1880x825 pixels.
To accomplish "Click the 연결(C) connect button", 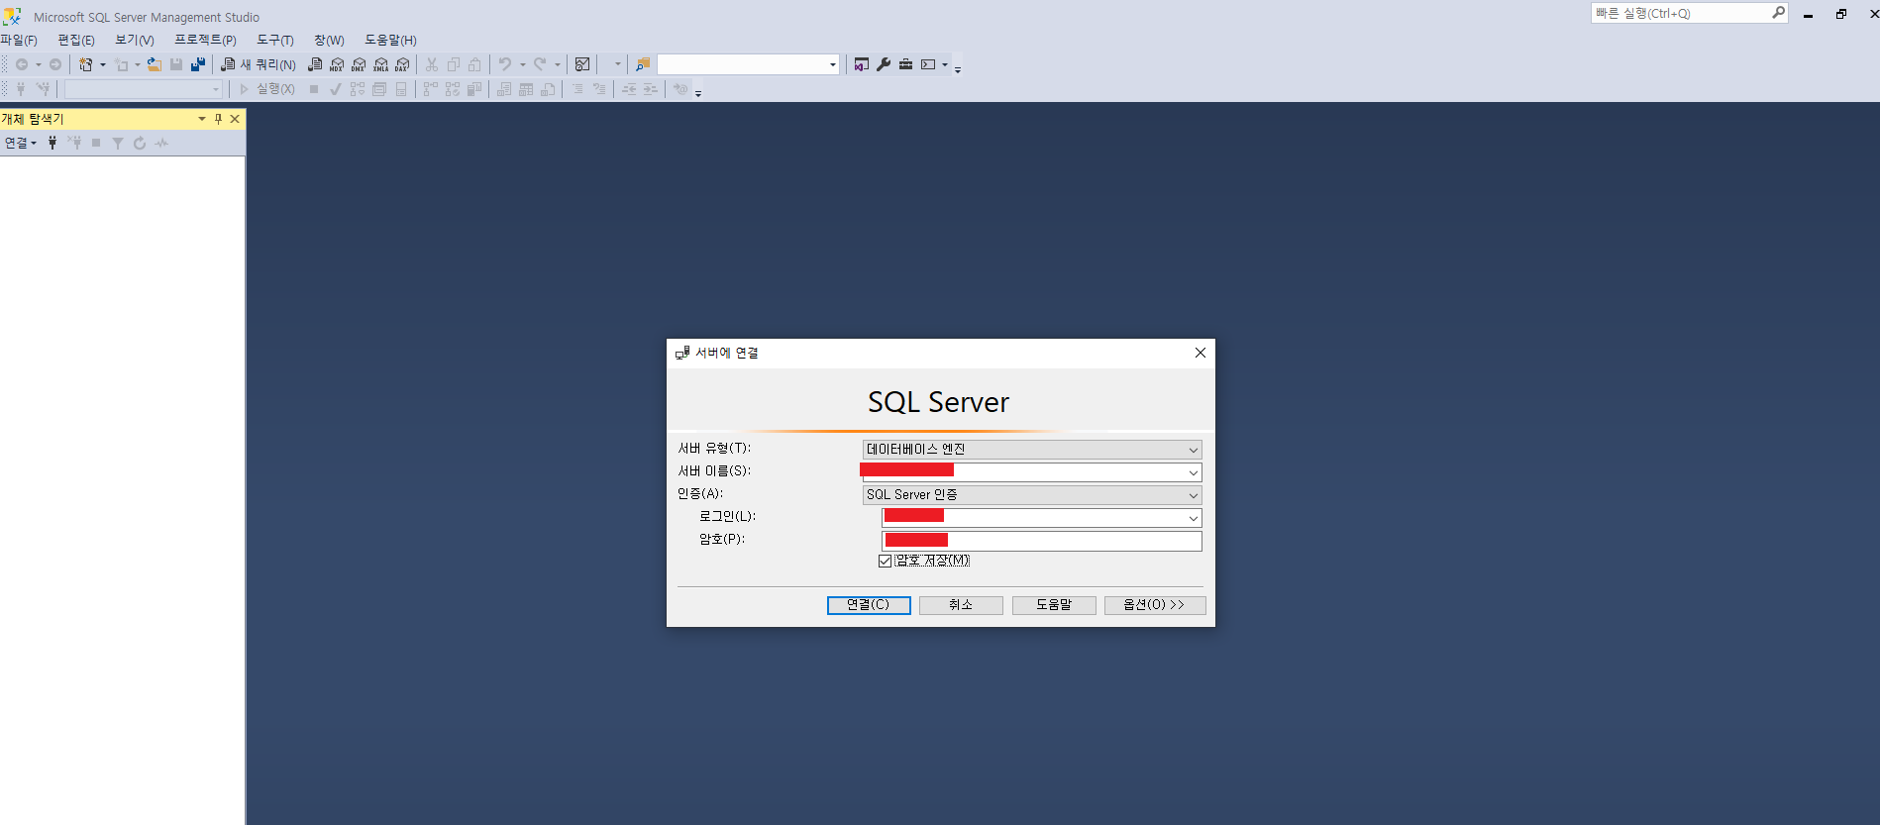I will point(869,605).
